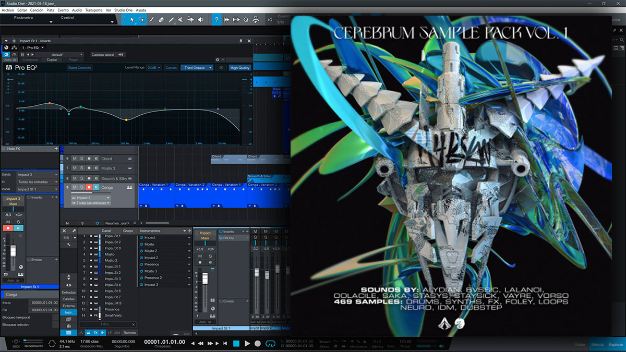Select the Line paint tool

click(x=171, y=20)
